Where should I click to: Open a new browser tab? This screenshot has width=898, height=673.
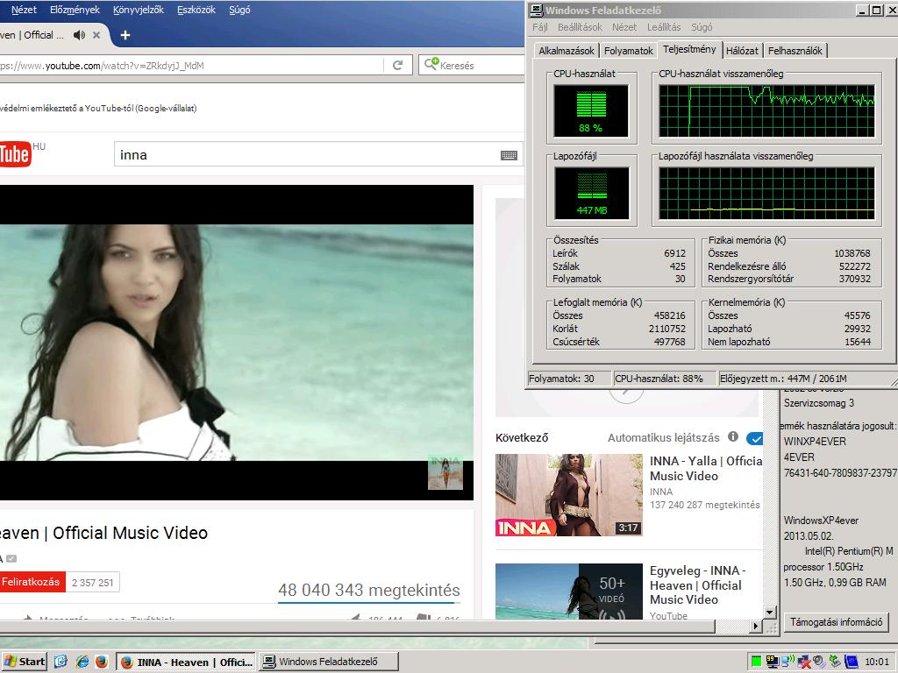click(x=125, y=35)
